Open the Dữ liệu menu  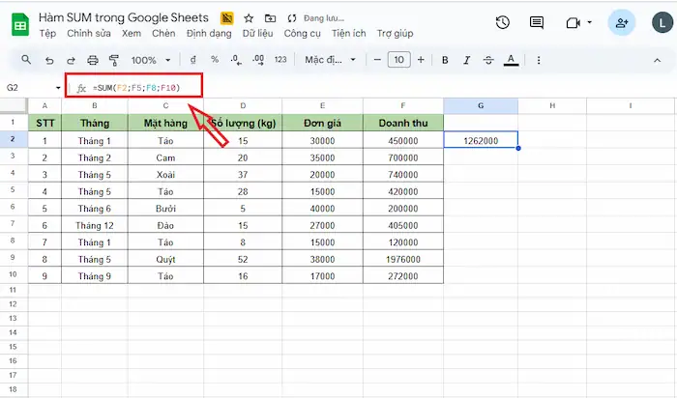click(257, 33)
